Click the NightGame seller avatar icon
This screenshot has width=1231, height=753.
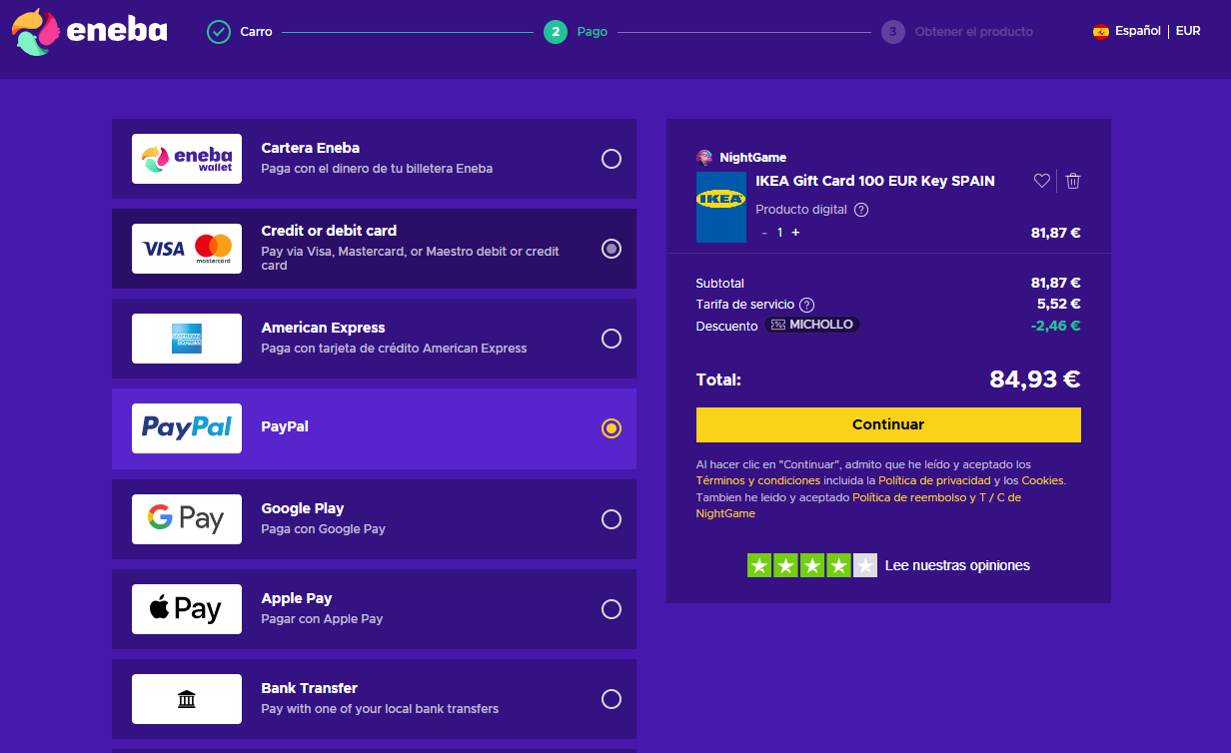point(704,157)
